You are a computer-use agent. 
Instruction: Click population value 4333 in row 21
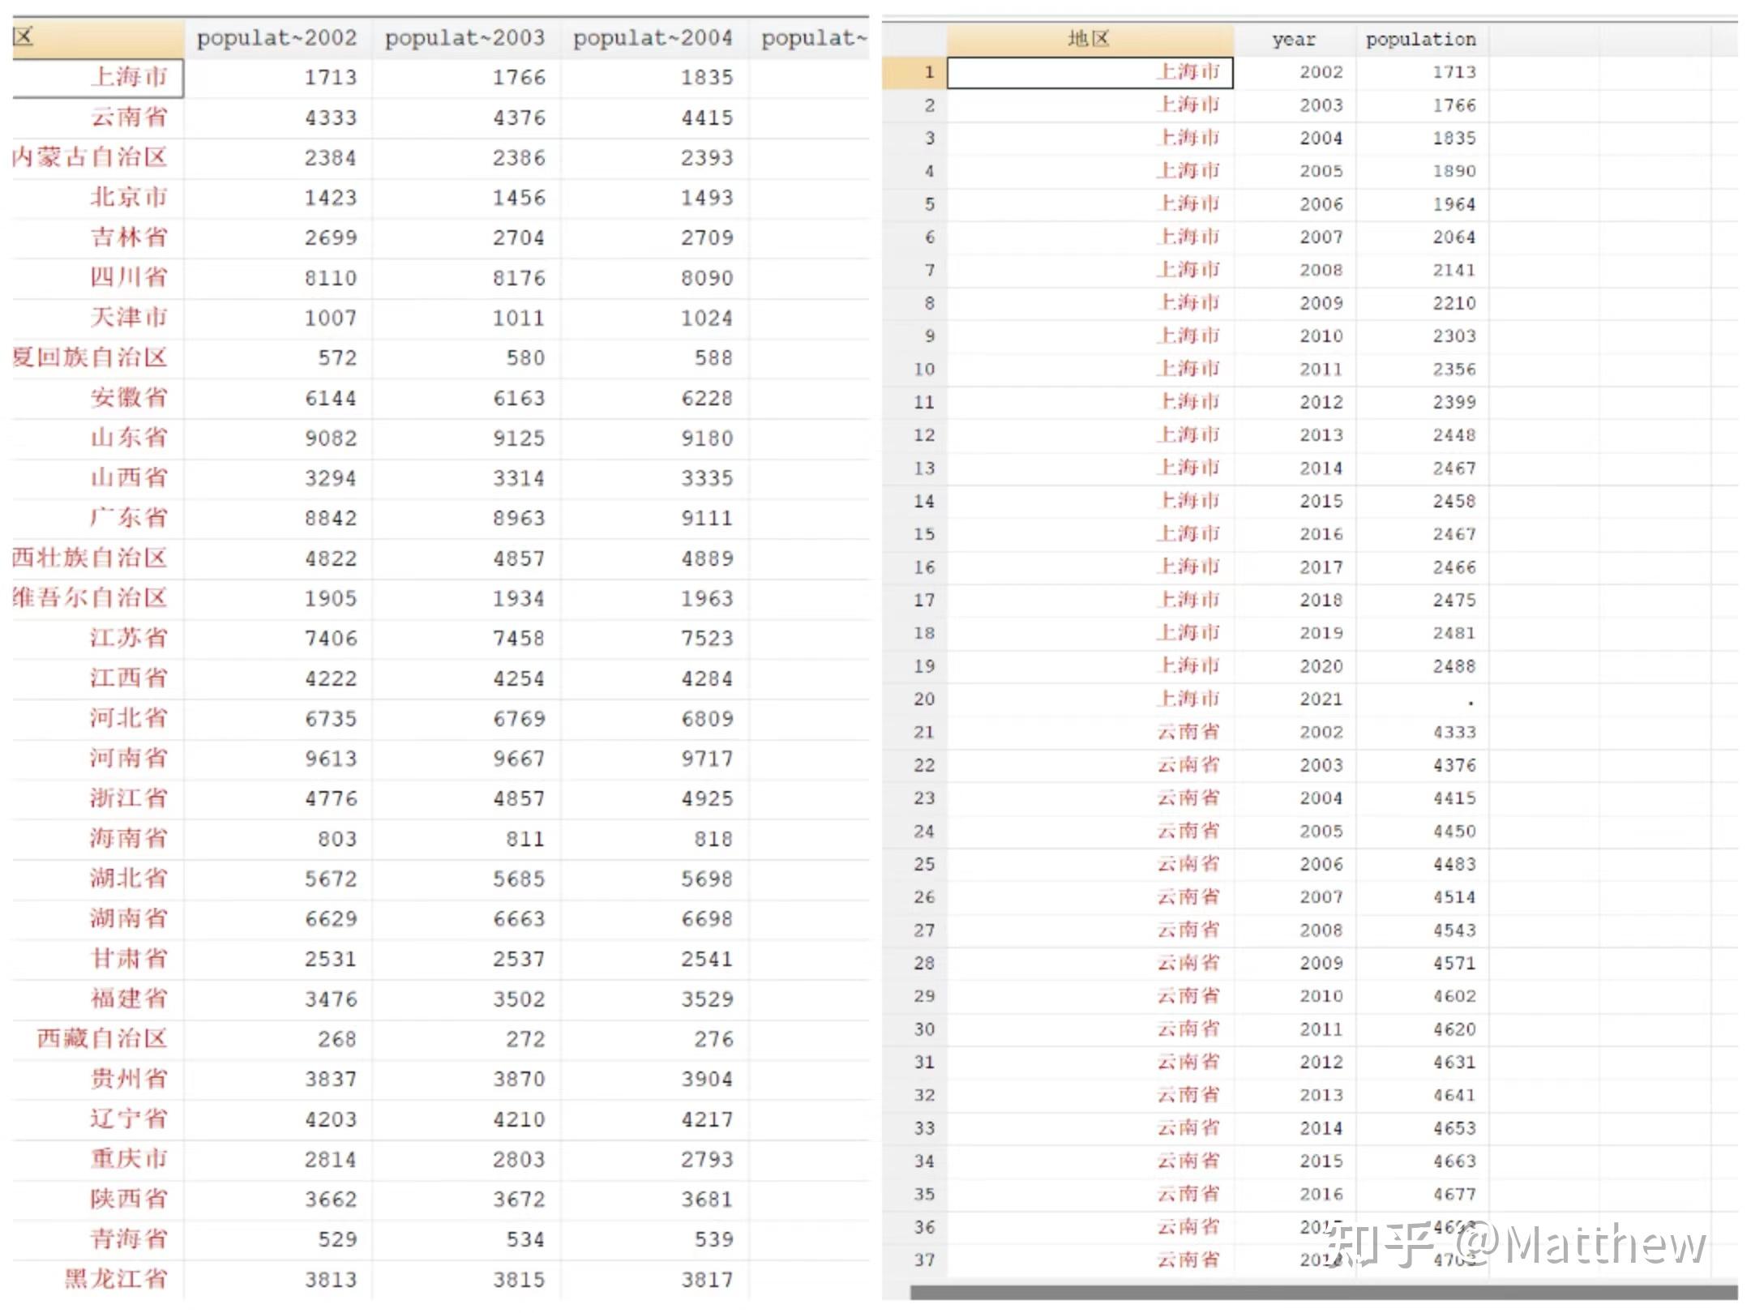point(1453,732)
